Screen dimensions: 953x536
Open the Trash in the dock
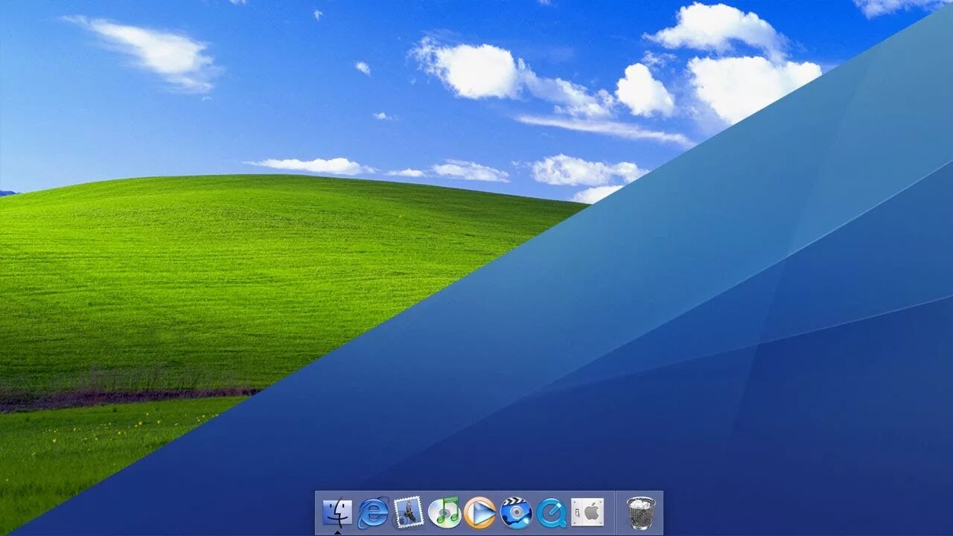click(x=640, y=513)
